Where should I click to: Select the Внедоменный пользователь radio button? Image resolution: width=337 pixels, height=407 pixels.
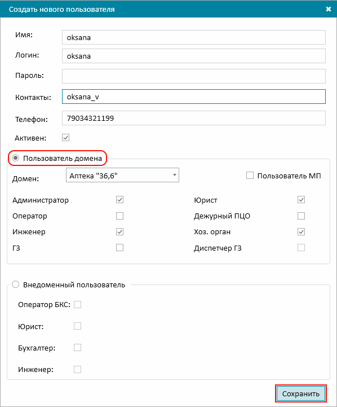pyautogui.click(x=16, y=285)
